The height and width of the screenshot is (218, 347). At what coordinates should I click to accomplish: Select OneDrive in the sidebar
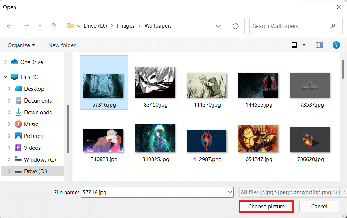pos(27,62)
